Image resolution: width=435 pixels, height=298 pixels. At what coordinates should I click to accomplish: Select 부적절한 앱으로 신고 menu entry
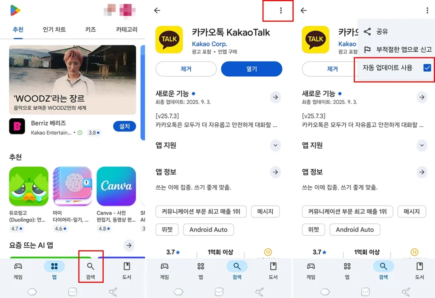pyautogui.click(x=397, y=50)
